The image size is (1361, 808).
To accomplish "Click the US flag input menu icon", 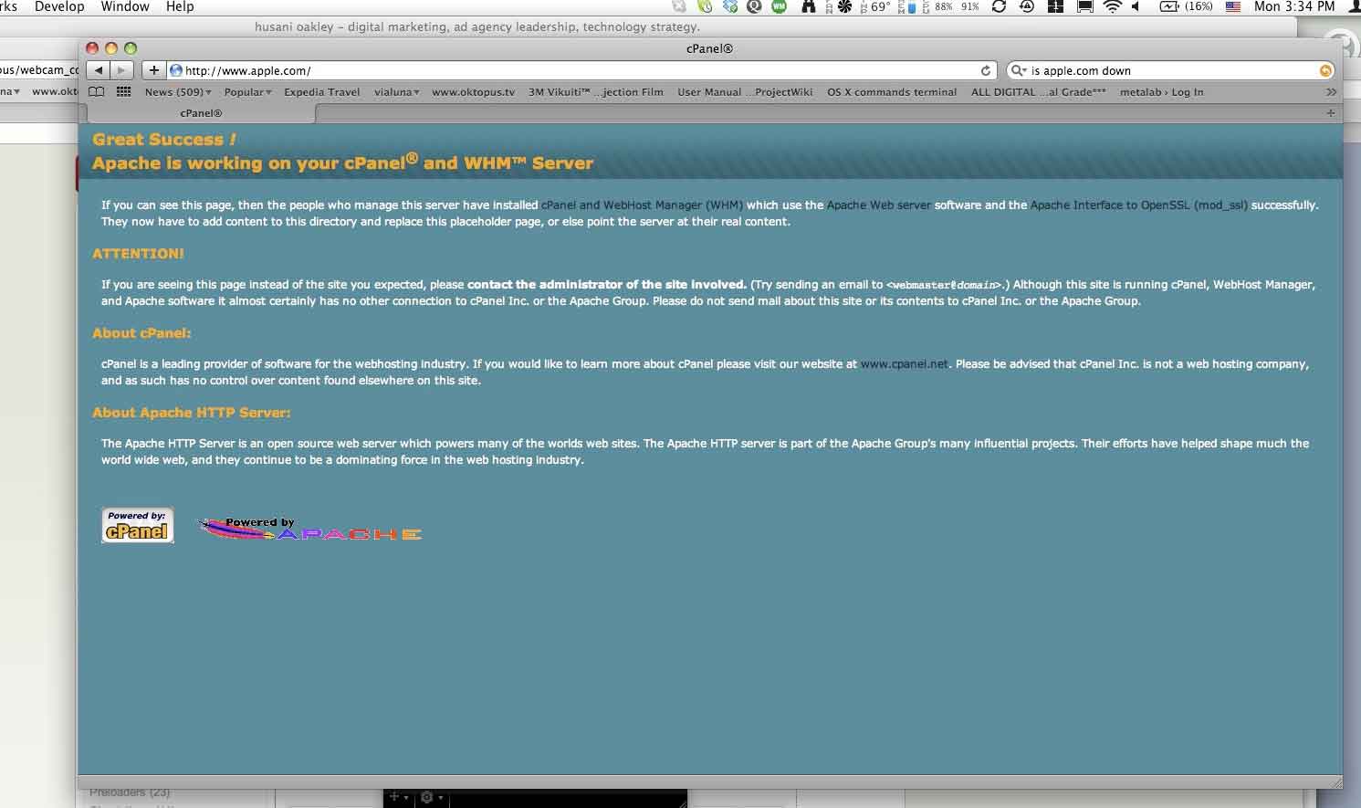I will [x=1233, y=6].
